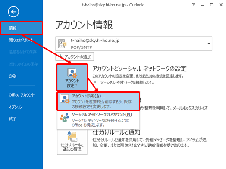The width and height of the screenshot is (226, 169).
Task: Open the アカウント設定 dropdown button
Action: tap(72, 77)
